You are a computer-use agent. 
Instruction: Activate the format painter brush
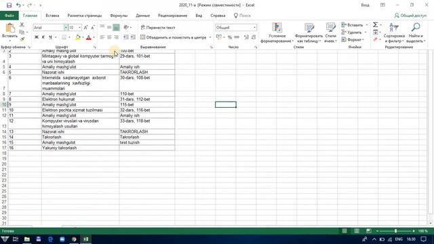click(22, 39)
